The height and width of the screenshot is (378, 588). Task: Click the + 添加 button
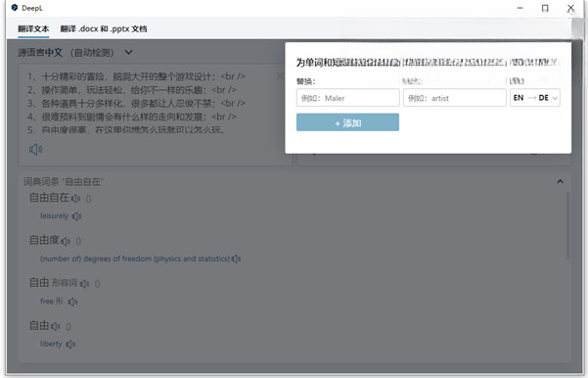pos(347,122)
